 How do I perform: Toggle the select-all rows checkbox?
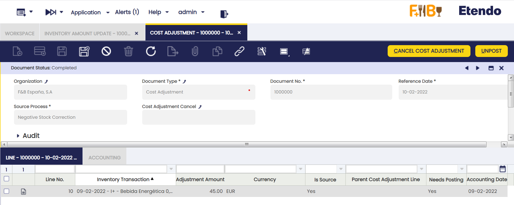coord(6,179)
